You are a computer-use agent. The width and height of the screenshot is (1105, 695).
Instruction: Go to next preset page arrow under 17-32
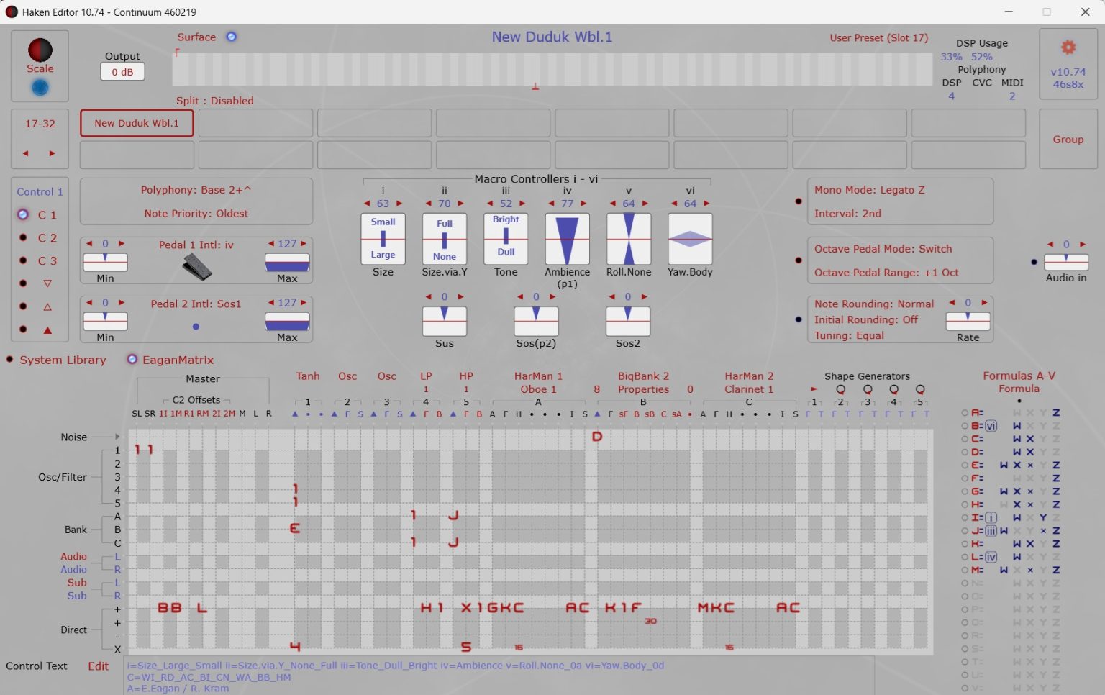click(x=52, y=153)
